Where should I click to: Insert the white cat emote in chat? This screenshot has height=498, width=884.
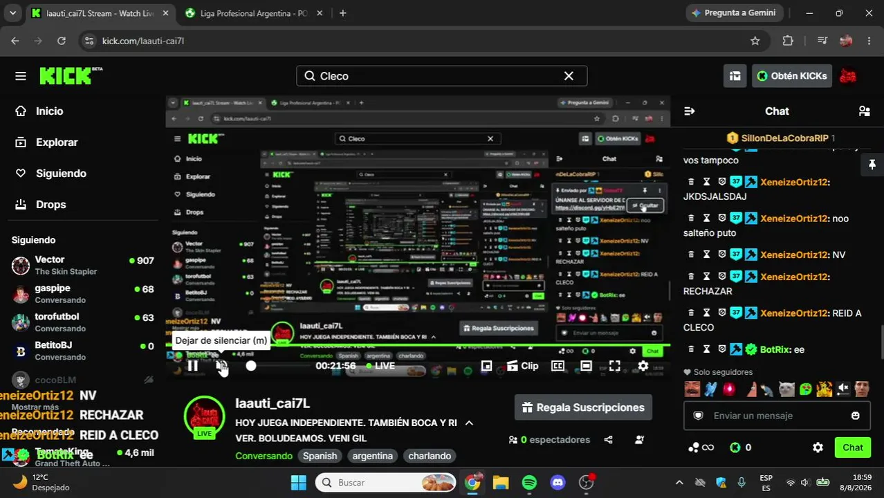coord(786,389)
